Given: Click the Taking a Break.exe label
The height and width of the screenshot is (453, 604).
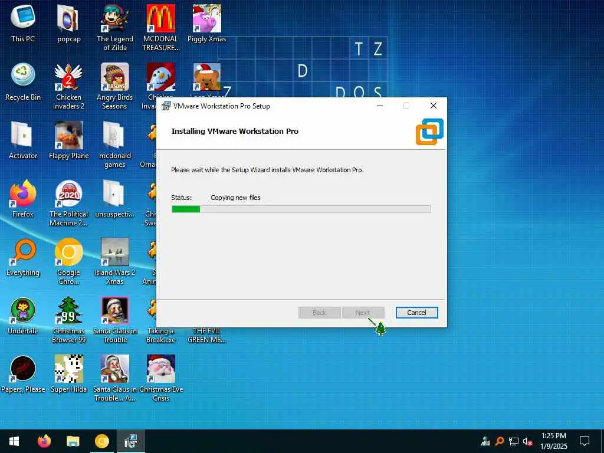Looking at the screenshot, I should pyautogui.click(x=160, y=335).
